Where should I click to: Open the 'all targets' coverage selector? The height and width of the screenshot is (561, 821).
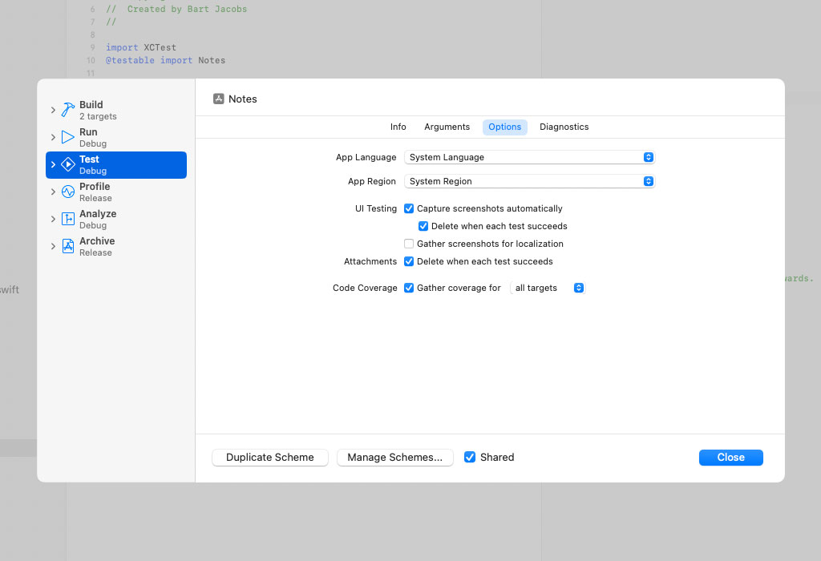coord(535,287)
